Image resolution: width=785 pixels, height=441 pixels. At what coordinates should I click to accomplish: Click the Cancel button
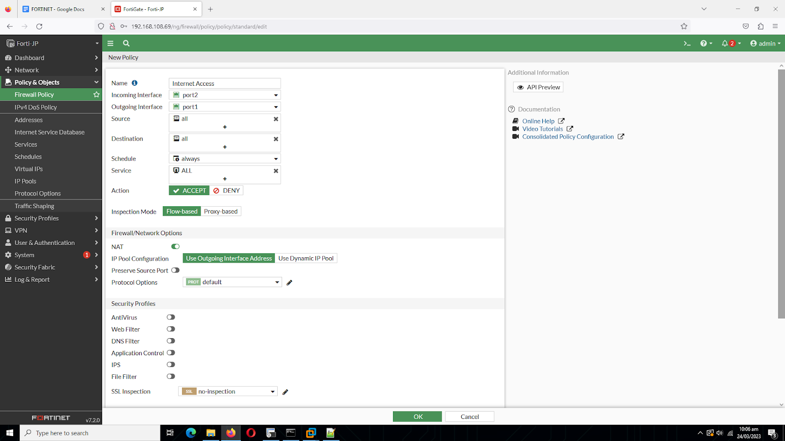[470, 416]
